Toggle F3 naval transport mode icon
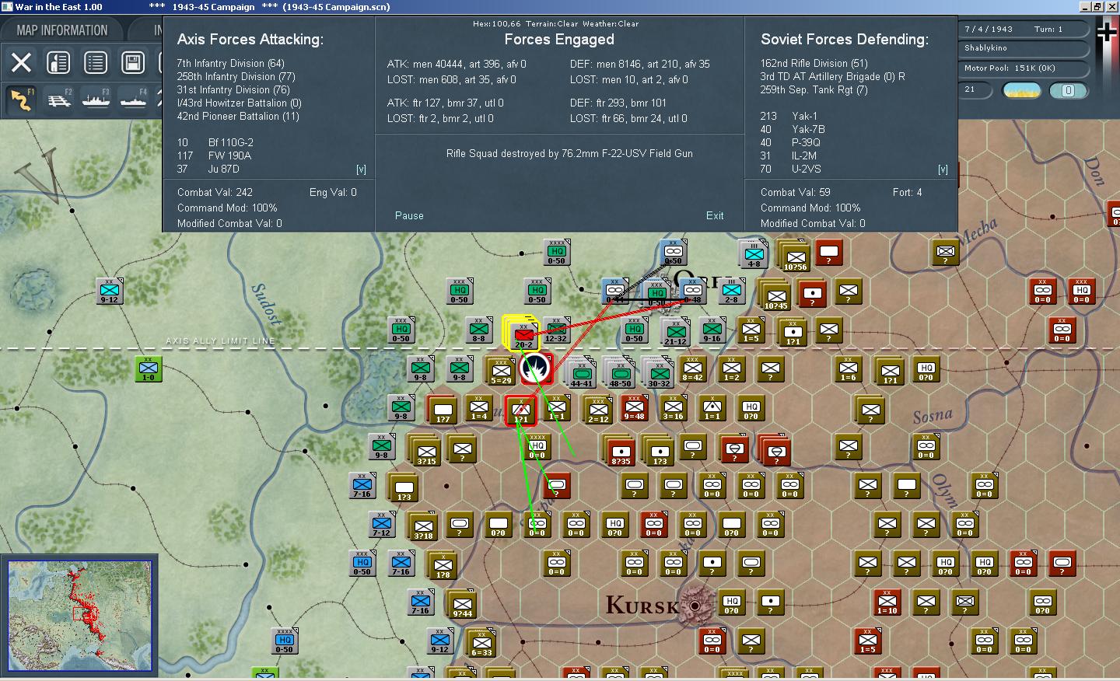The image size is (1120, 681). click(96, 100)
